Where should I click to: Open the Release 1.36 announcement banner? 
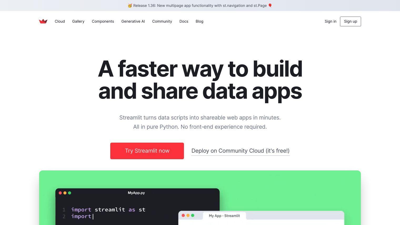[200, 6]
